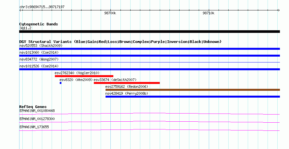
Task: Select the brown esv2759162 complex bar
Action: tap(193, 90)
